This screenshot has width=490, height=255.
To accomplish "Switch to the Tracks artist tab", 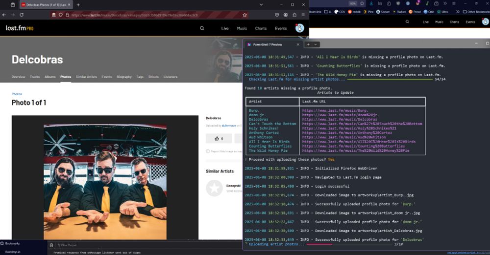I will tap(35, 77).
